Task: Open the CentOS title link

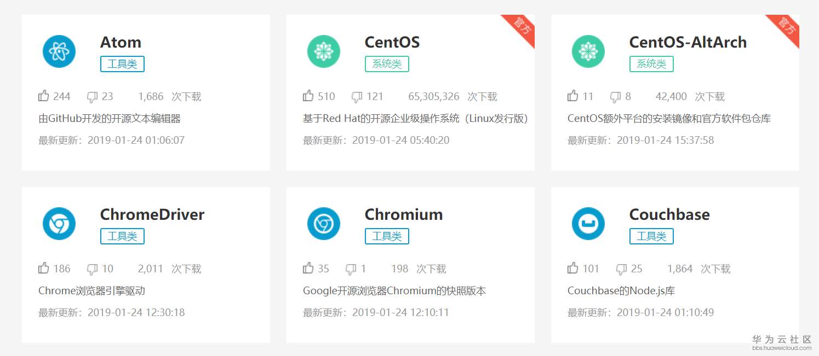Action: click(392, 42)
